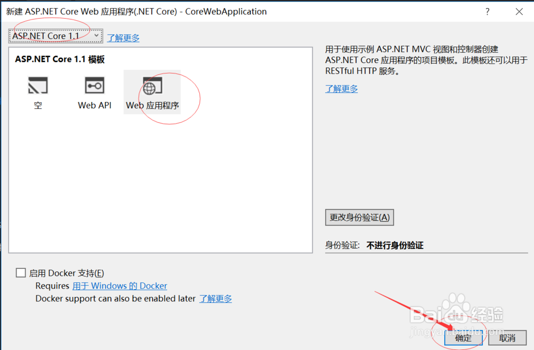This screenshot has height=350, width=534.
Task: Click the 身份验证: label
Action: (342, 245)
